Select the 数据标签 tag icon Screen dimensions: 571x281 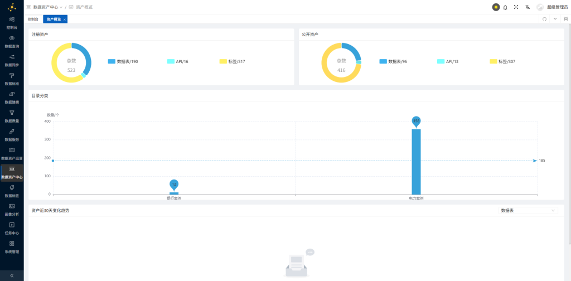point(12,187)
